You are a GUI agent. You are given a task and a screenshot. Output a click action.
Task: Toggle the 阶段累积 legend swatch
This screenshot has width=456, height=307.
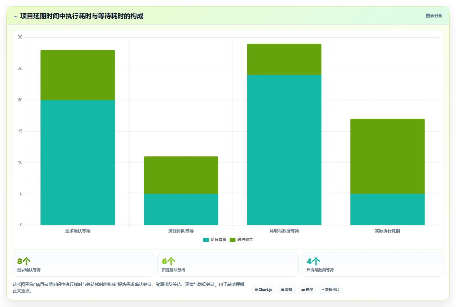pyautogui.click(x=206, y=240)
